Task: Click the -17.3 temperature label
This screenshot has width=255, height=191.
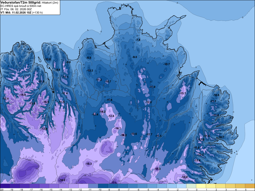Action: coord(158,169)
